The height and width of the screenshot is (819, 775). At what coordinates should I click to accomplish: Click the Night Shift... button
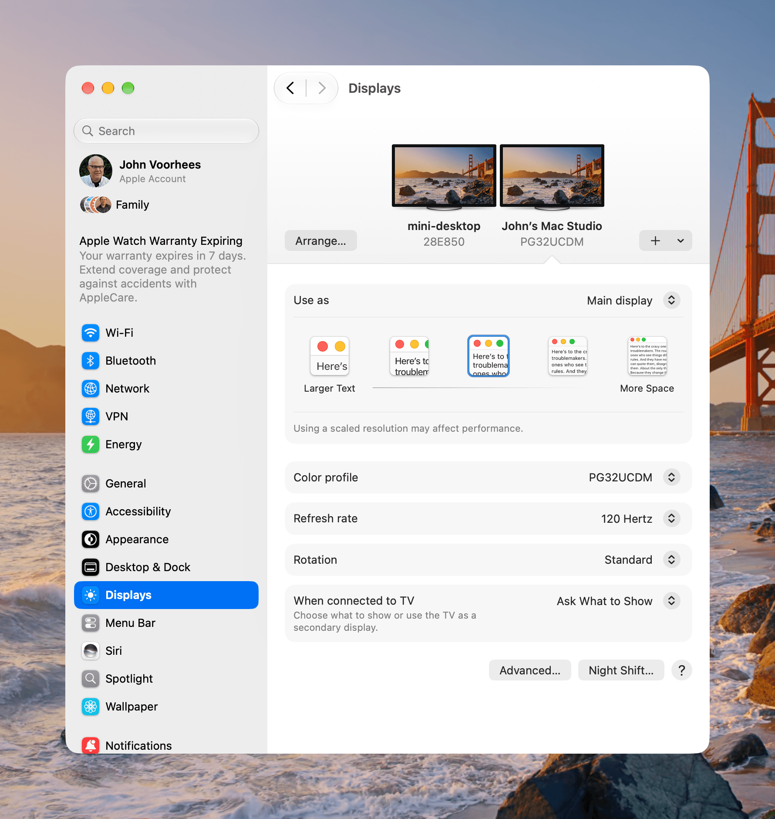[x=621, y=670]
